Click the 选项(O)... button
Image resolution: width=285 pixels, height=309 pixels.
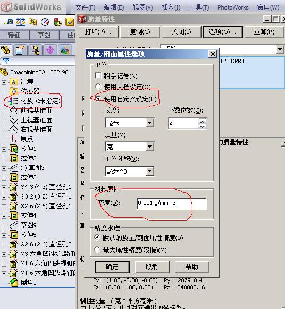pyautogui.click(x=223, y=32)
